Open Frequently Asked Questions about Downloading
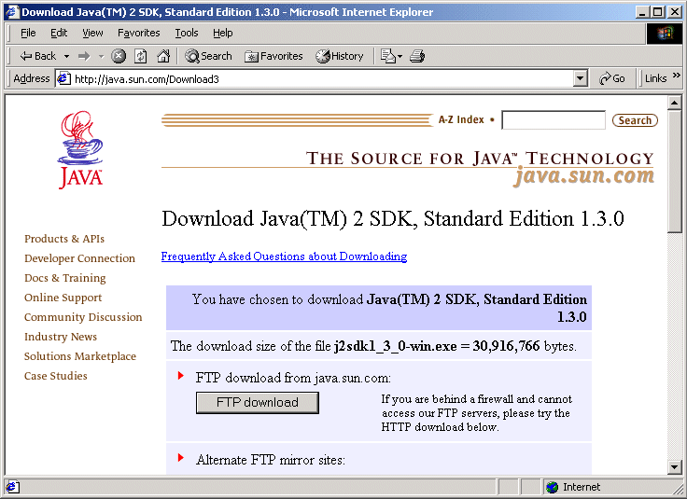This screenshot has height=499, width=687. tap(284, 256)
